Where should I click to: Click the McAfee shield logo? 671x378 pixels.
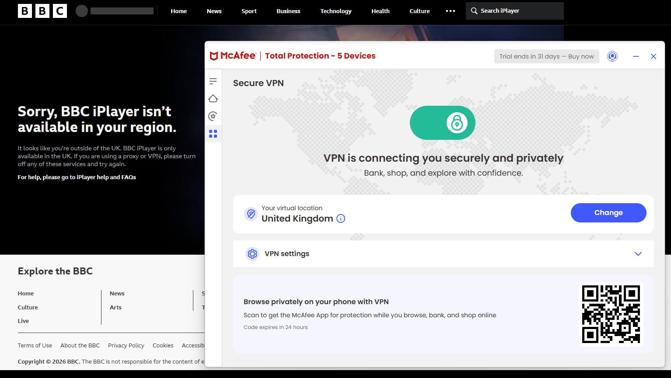coord(214,56)
